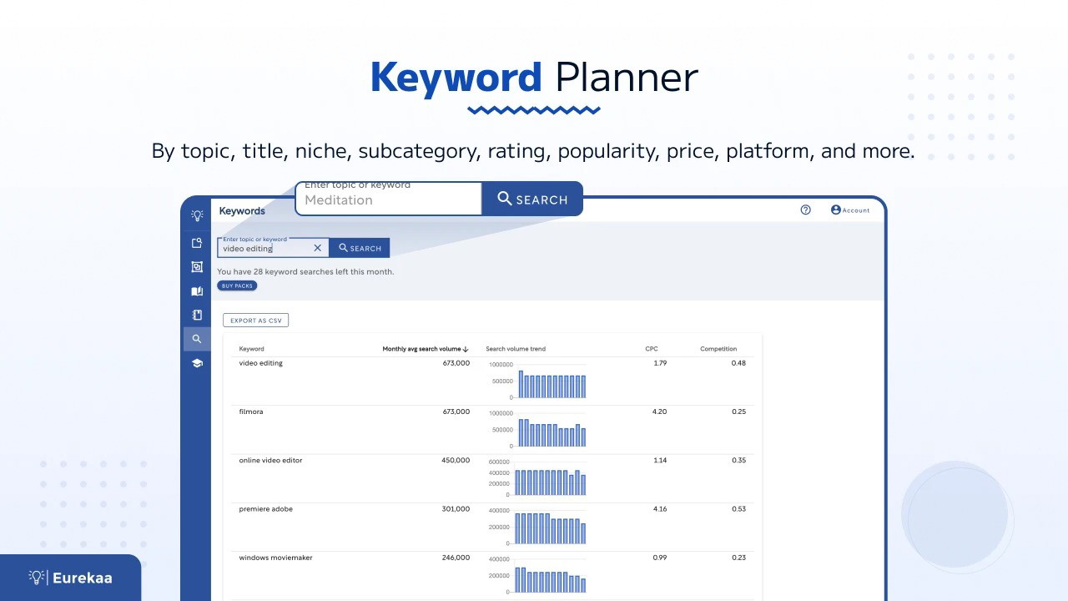Open the graduation cap icon in the sidebar

pyautogui.click(x=197, y=363)
